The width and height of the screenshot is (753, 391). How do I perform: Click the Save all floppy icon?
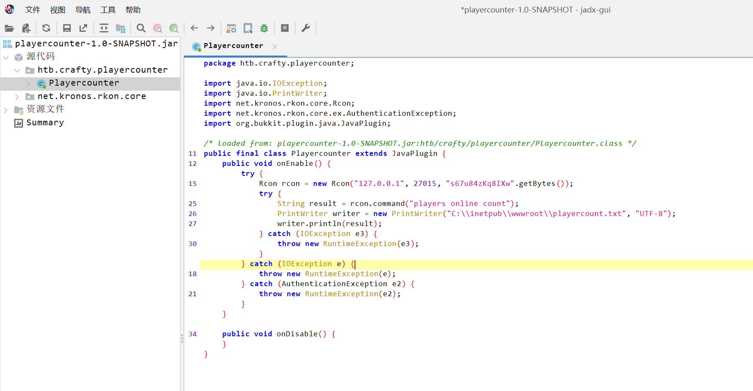(x=67, y=28)
